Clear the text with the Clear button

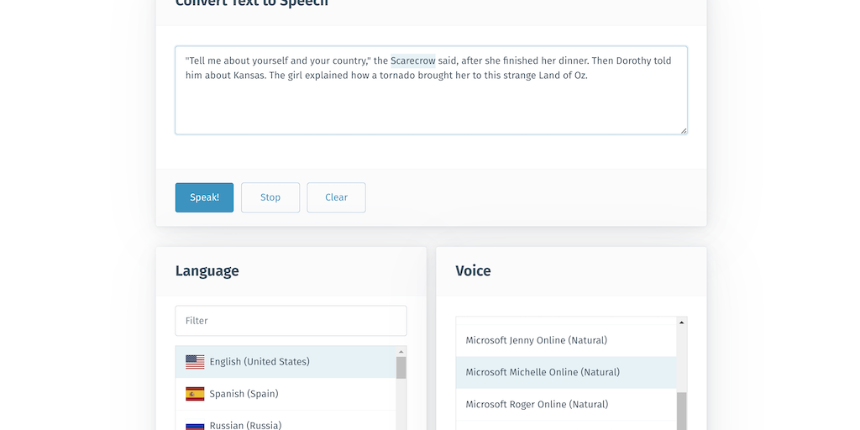tap(336, 197)
